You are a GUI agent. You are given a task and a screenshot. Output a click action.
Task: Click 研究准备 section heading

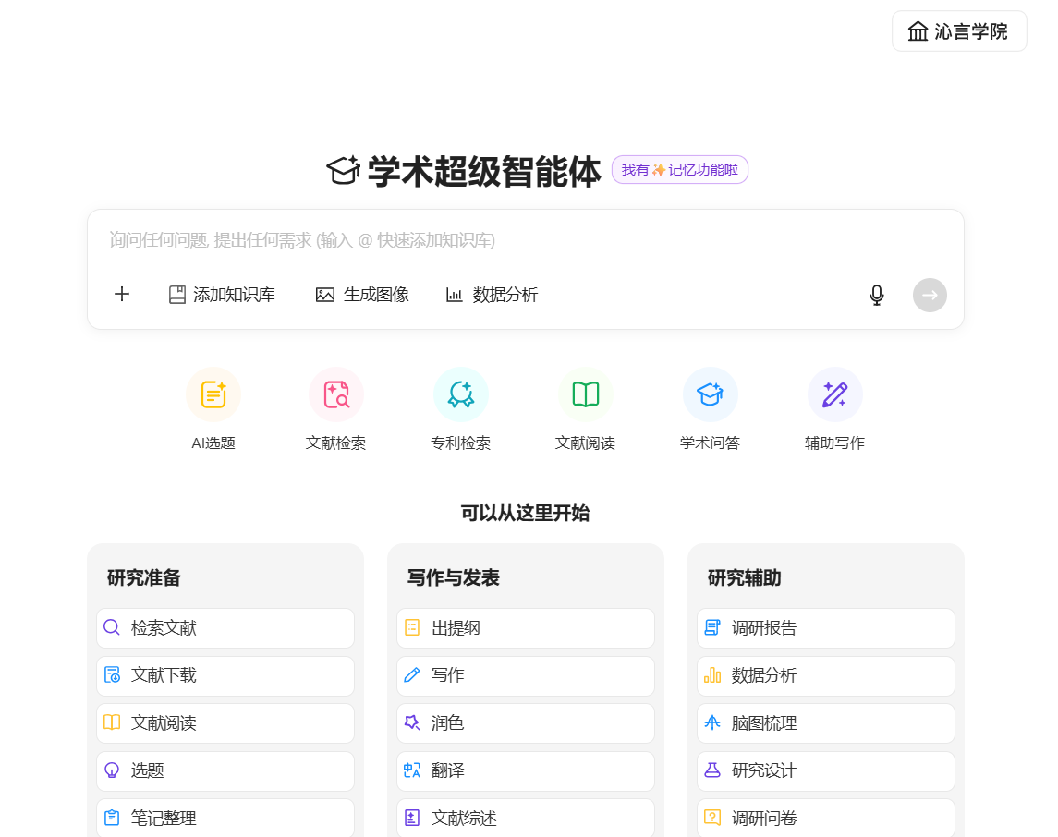pos(144,578)
